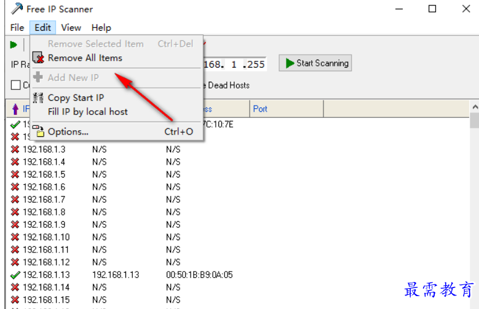Viewport: 479px width, 309px height.
Task: Choose Fill IP by local host
Action: pyautogui.click(x=117, y=112)
